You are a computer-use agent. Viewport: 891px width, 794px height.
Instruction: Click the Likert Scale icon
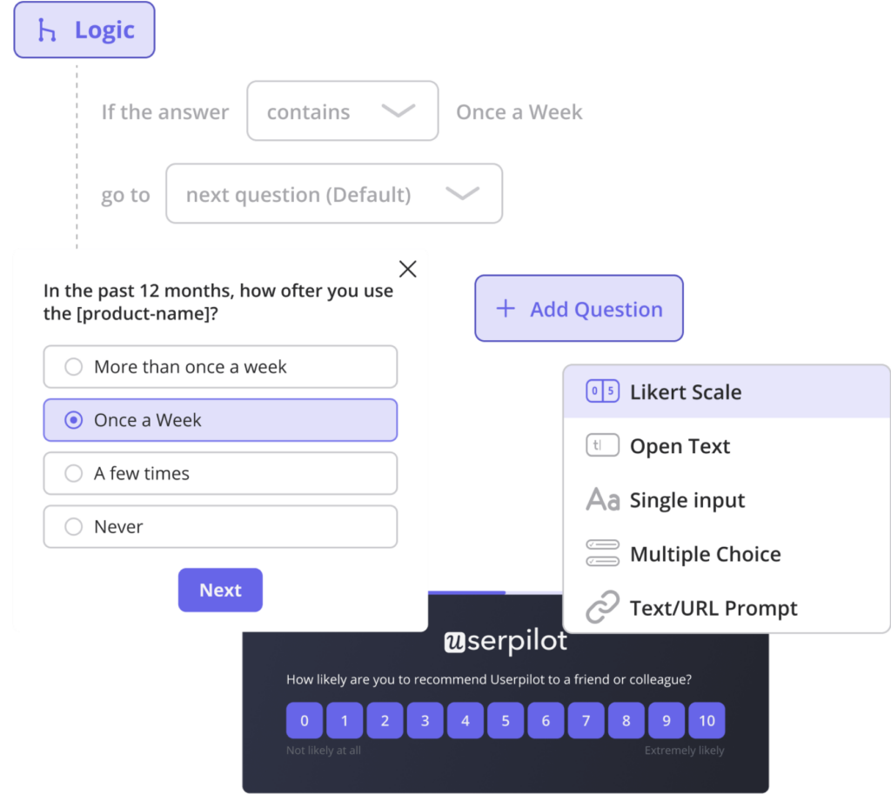[602, 392]
